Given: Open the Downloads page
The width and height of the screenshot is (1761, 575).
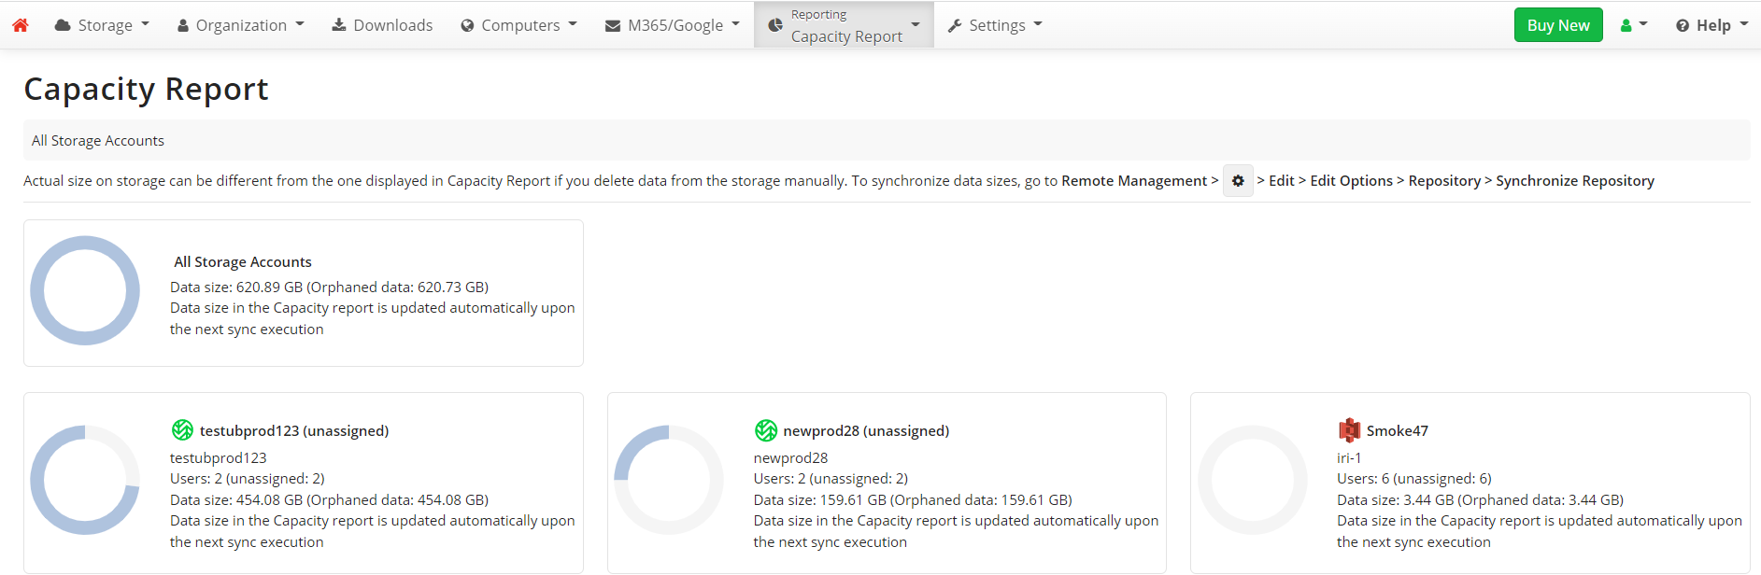Looking at the screenshot, I should click(x=382, y=25).
